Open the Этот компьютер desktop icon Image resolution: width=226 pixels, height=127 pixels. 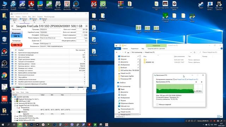click(x=4, y=6)
